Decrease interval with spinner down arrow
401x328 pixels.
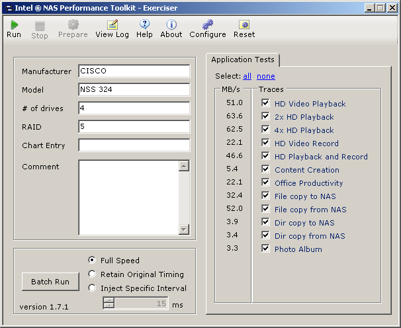click(x=109, y=306)
